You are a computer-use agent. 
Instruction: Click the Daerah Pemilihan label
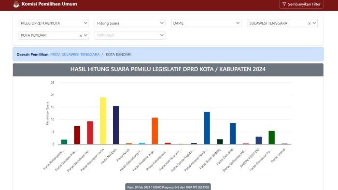[x=32, y=55]
